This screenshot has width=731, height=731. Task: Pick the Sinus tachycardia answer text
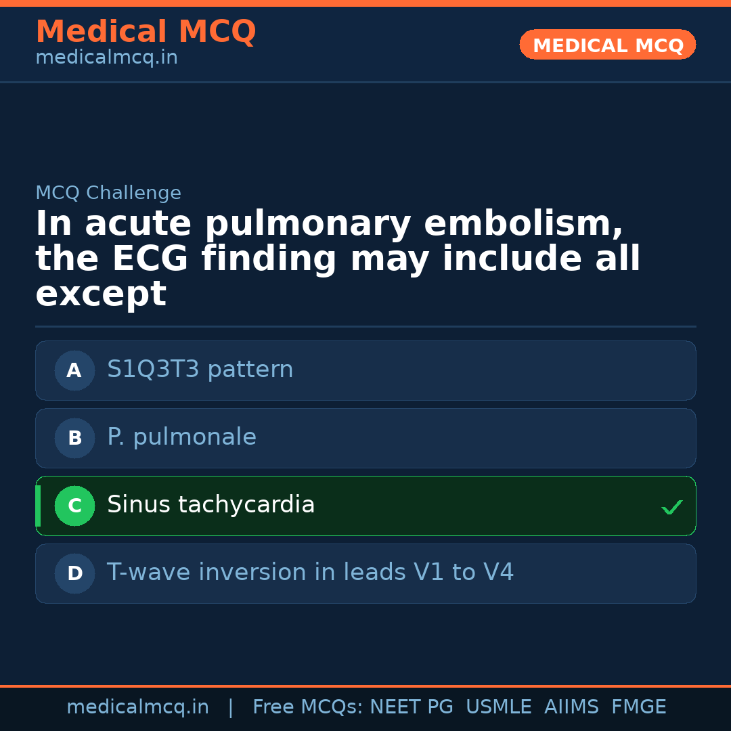(x=211, y=505)
